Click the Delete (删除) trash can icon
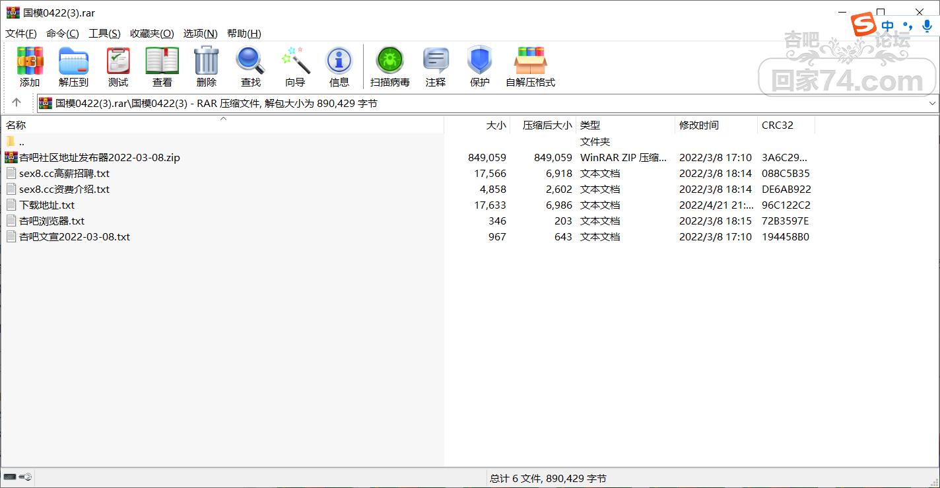This screenshot has width=940, height=488. click(x=206, y=61)
